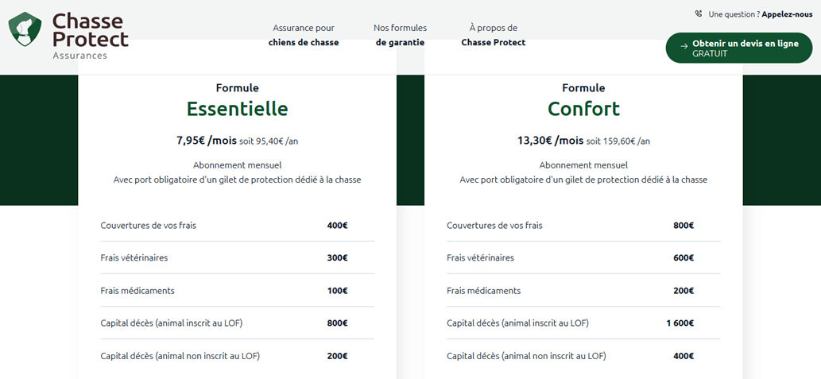Viewport: 821px width, 379px height.
Task: Click the Chasse Protect Assurances brand text
Action: 90,36
